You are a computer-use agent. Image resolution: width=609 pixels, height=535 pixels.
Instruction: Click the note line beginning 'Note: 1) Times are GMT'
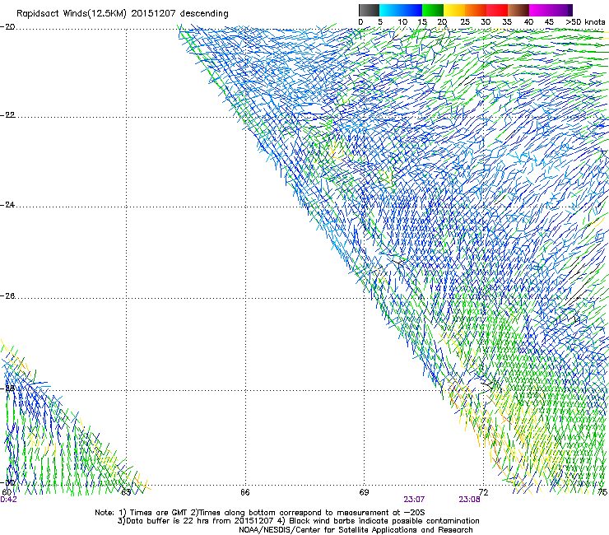(x=260, y=513)
